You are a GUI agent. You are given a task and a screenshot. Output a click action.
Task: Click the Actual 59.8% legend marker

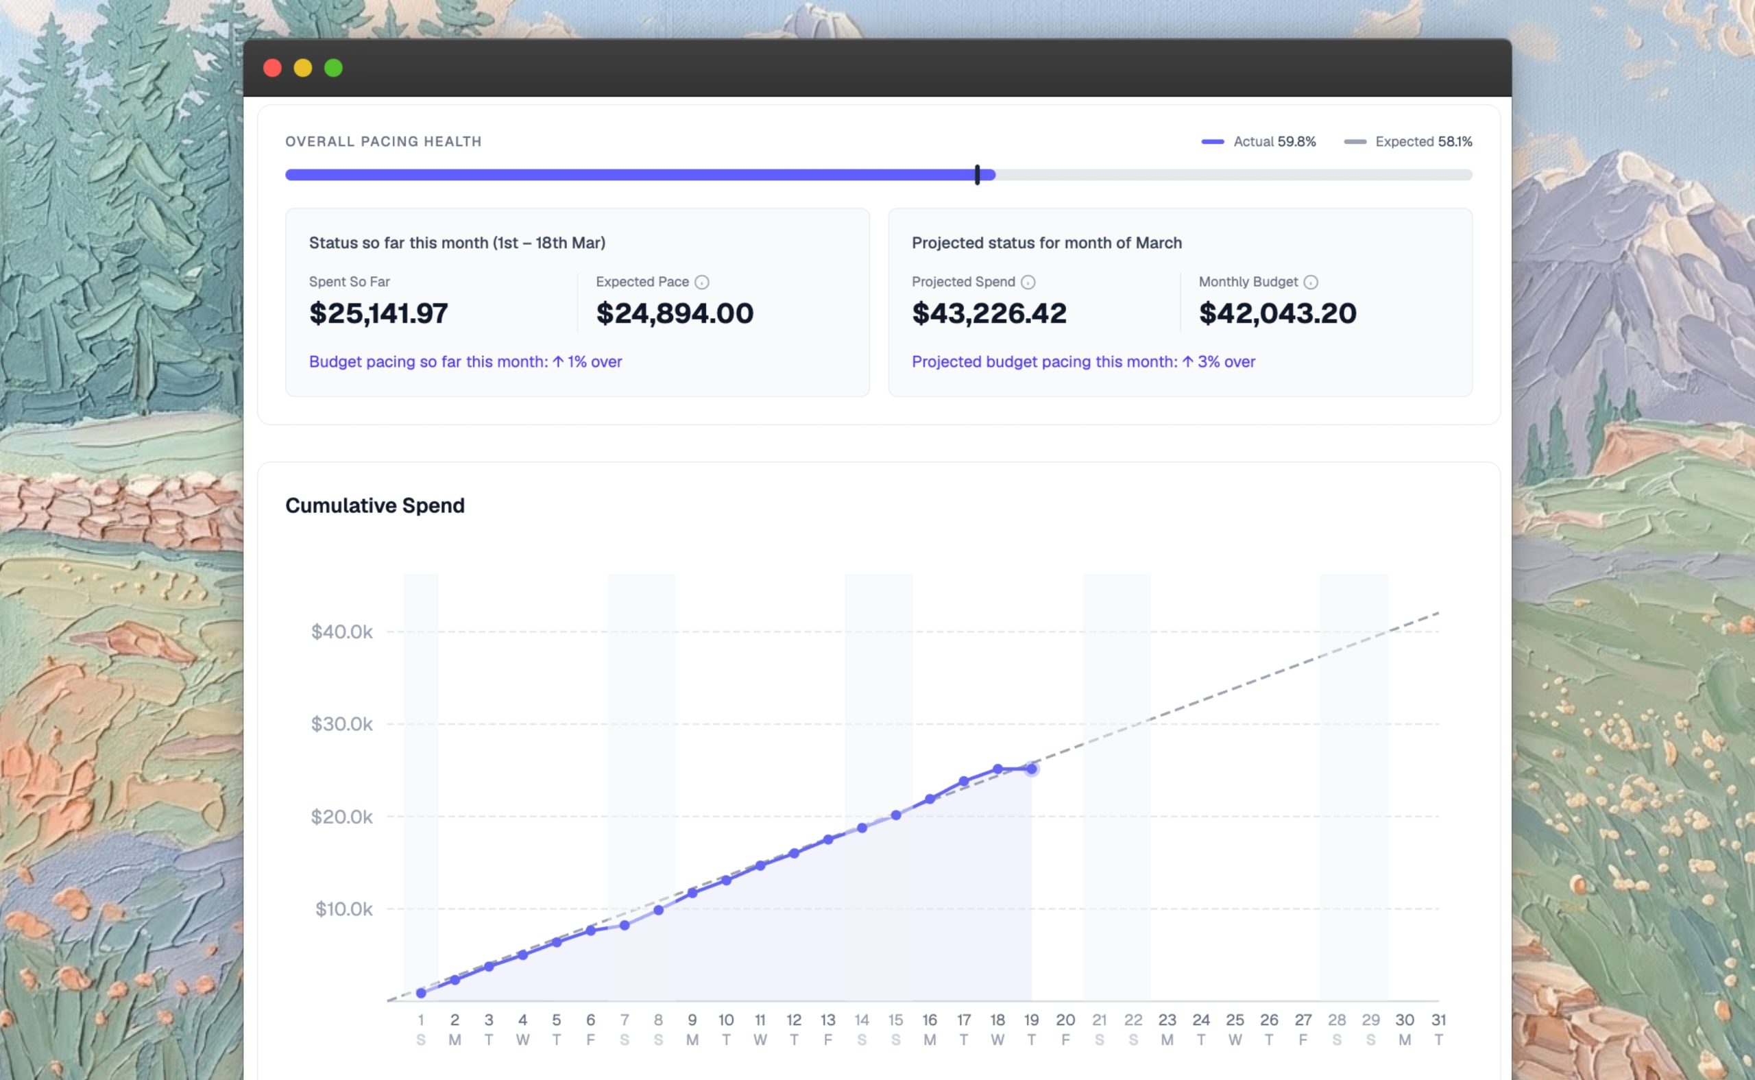coord(1212,141)
